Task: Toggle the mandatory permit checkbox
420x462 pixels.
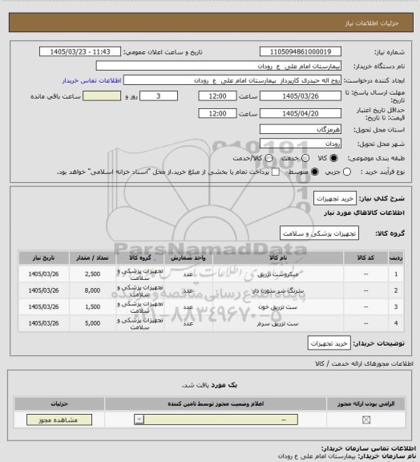Action: (366, 419)
